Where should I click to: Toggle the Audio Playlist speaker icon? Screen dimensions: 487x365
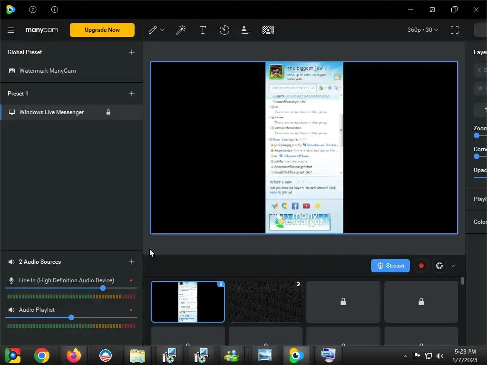[11, 310]
